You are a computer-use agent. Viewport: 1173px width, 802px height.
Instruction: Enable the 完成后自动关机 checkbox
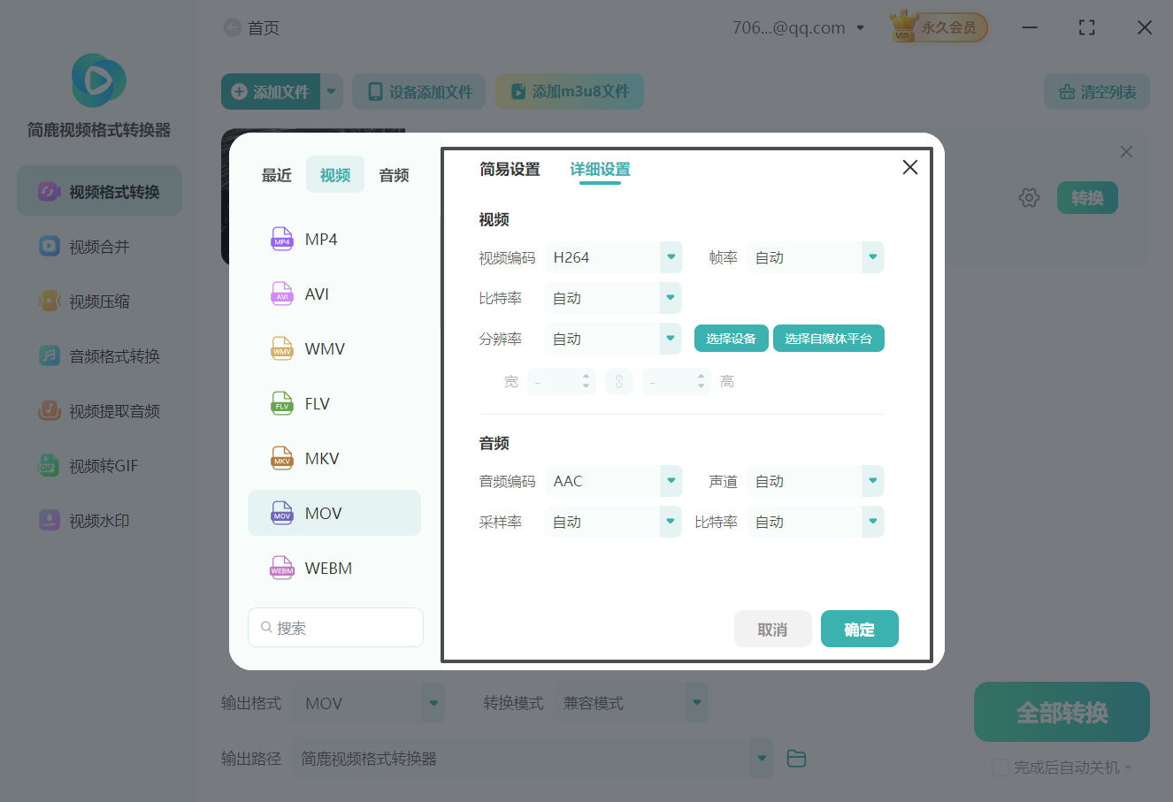coord(1000,768)
